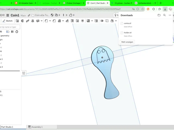
Task: Select the Linear pattern tool
Action: 88,21
